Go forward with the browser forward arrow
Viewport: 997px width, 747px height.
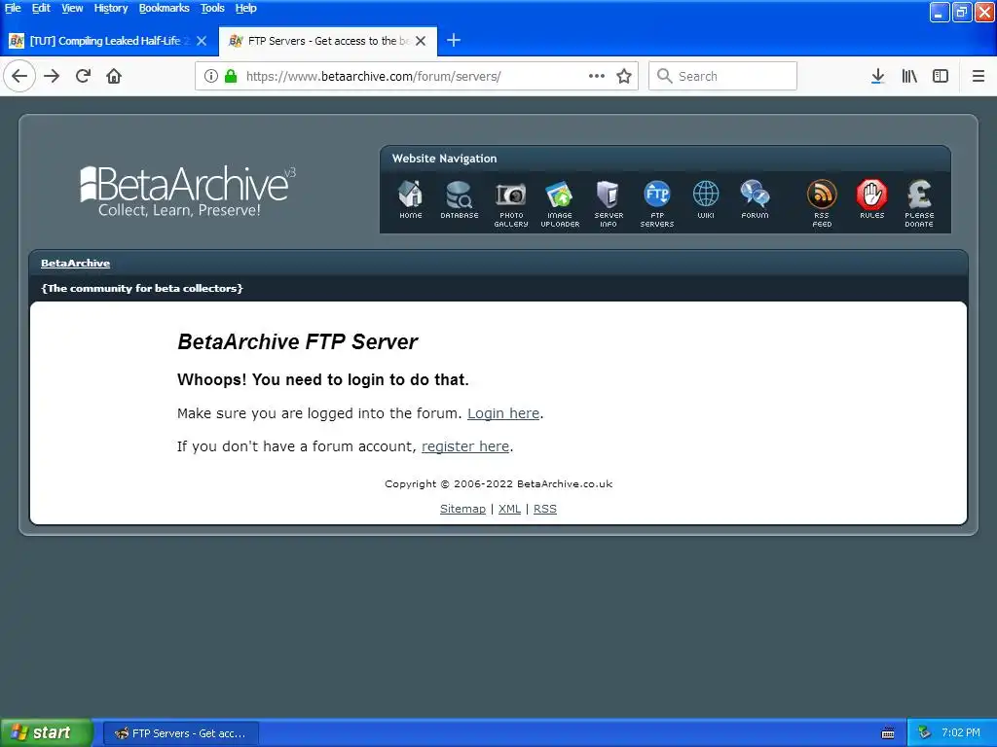[x=52, y=76]
